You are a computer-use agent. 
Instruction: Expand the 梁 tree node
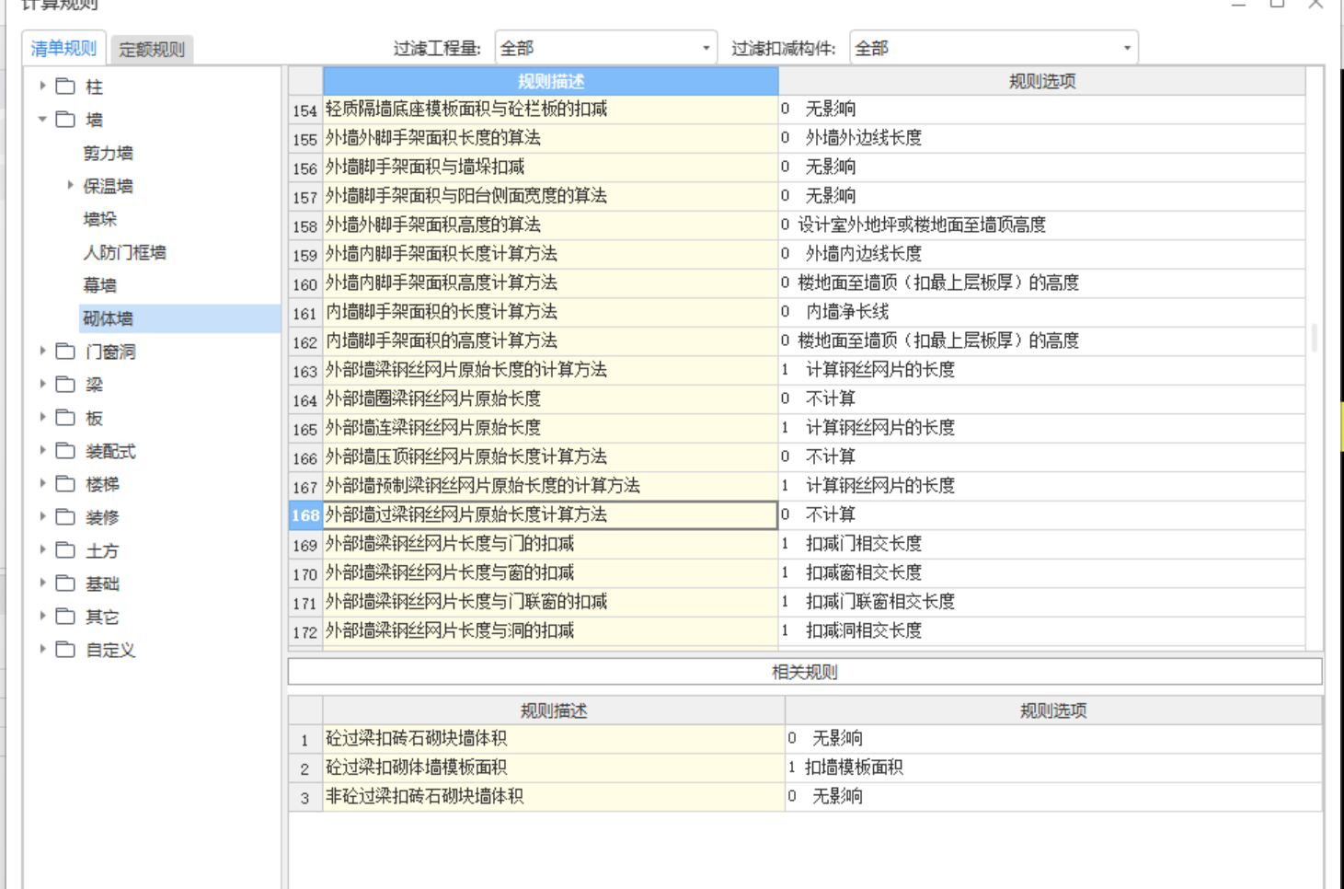point(42,384)
